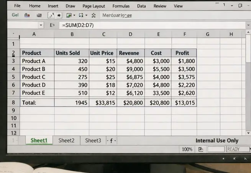This screenshot has width=251, height=173.
Task: Open the File menu
Action: tap(17, 6)
